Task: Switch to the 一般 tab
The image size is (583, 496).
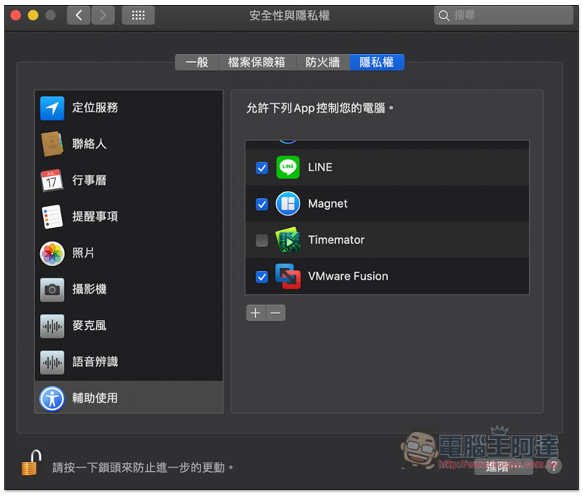Action: 197,62
